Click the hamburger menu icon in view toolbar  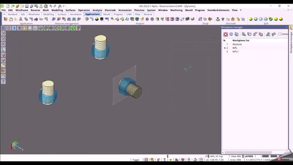tap(3, 28)
